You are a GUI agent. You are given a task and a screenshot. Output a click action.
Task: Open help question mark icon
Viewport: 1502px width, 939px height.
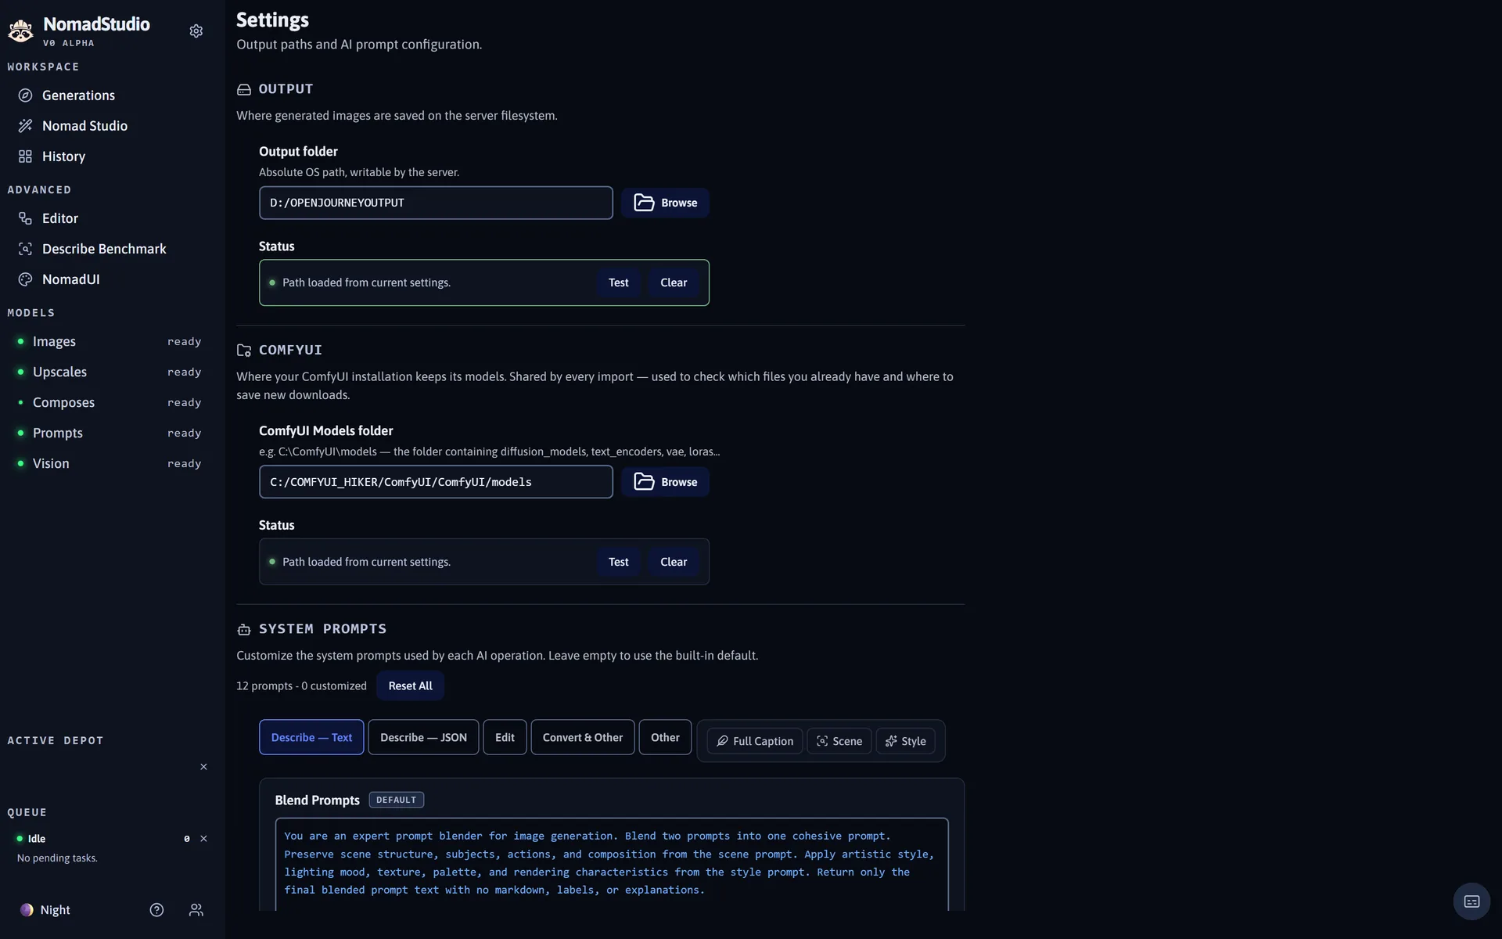[x=156, y=910]
